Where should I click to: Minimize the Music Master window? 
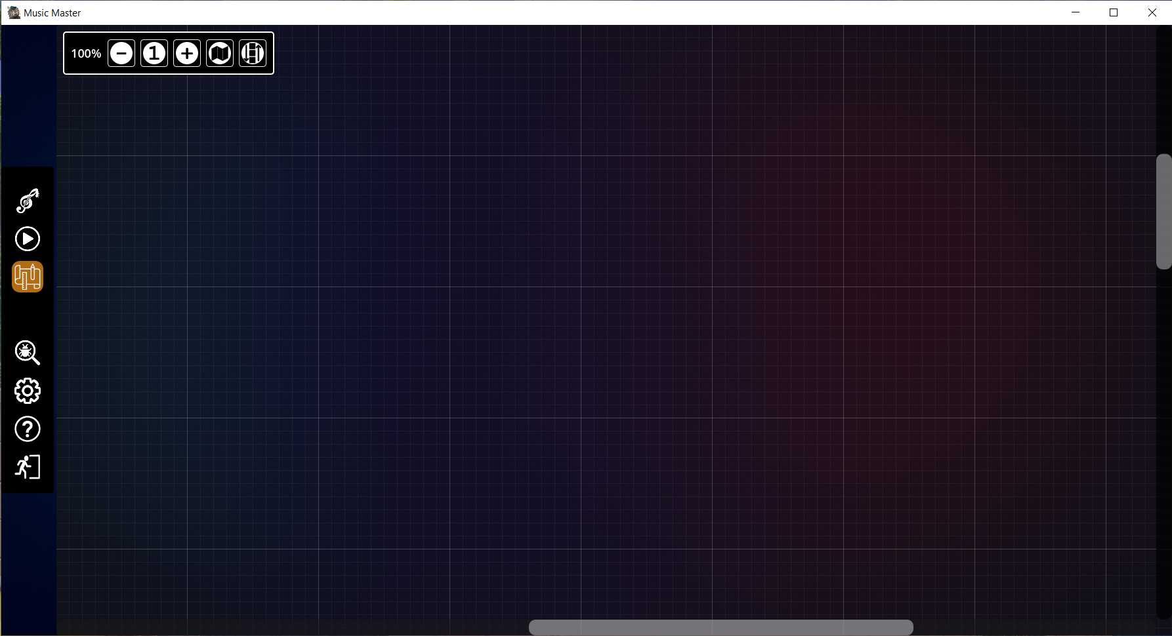click(x=1076, y=12)
